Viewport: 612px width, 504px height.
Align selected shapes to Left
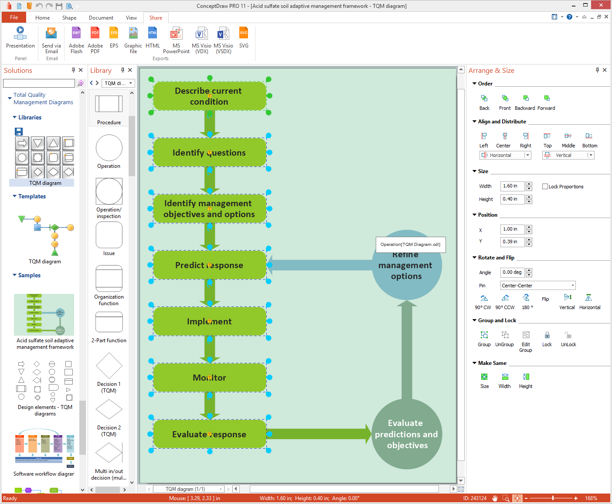click(484, 136)
